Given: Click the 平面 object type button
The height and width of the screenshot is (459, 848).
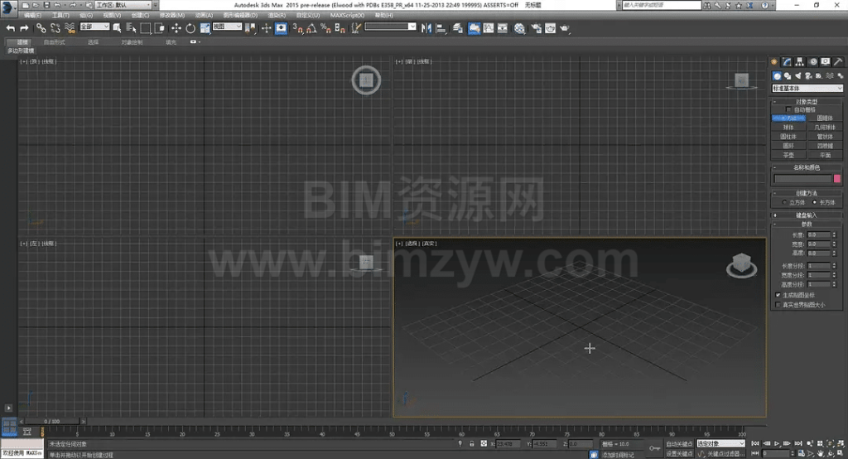Looking at the screenshot, I should [x=825, y=155].
